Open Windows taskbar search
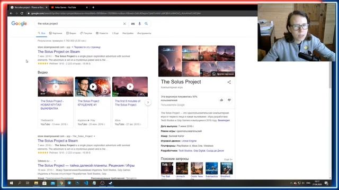Image resolution: width=339 pixels, height=190 pixels. [x=20, y=183]
